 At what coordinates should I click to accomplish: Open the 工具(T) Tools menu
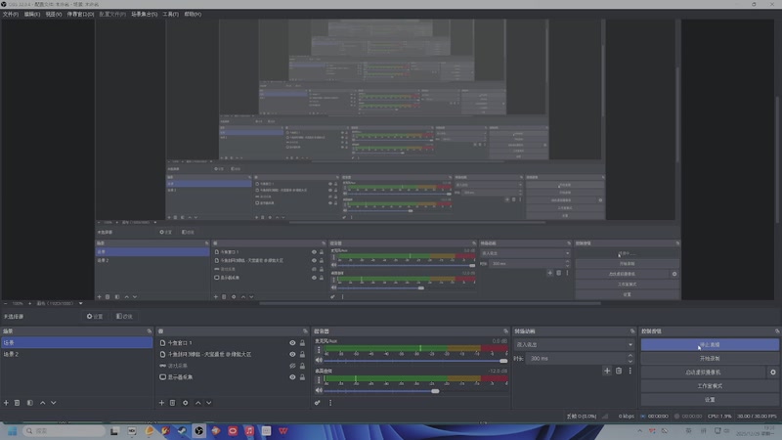point(170,14)
